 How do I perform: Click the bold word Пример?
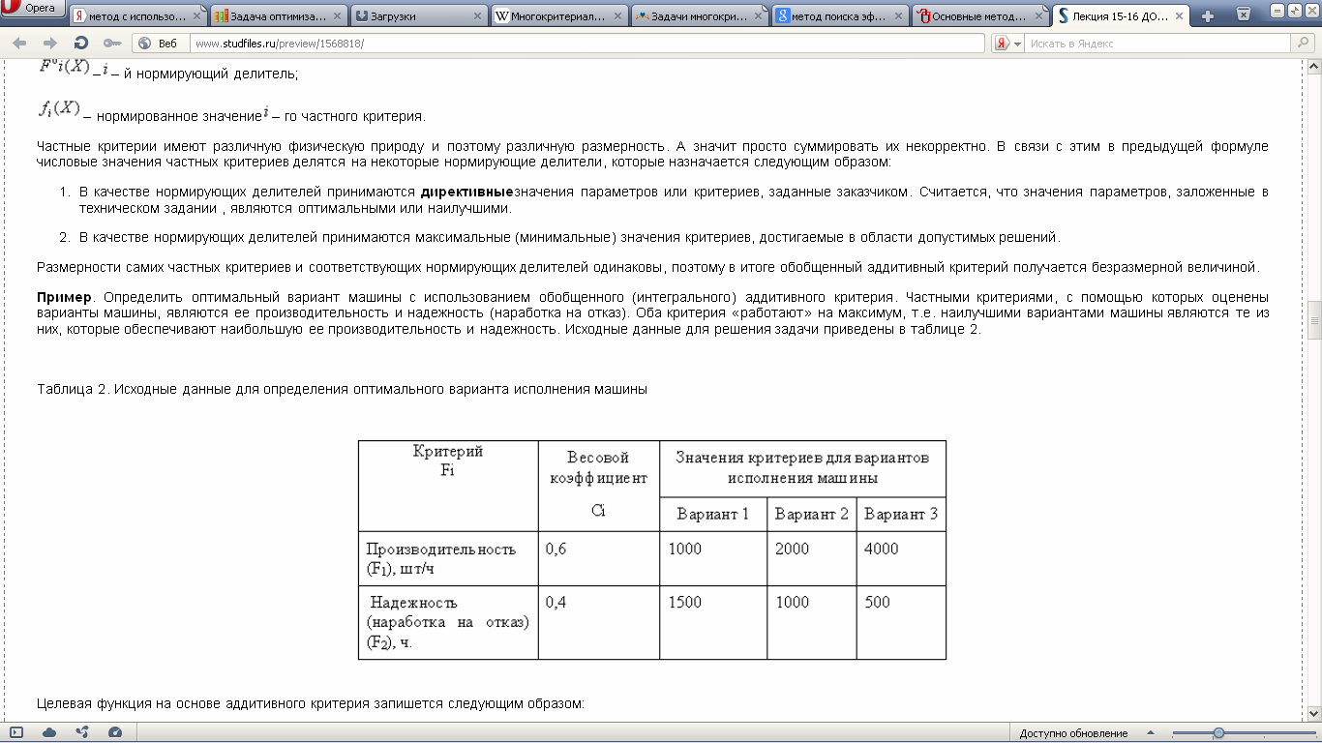66,297
